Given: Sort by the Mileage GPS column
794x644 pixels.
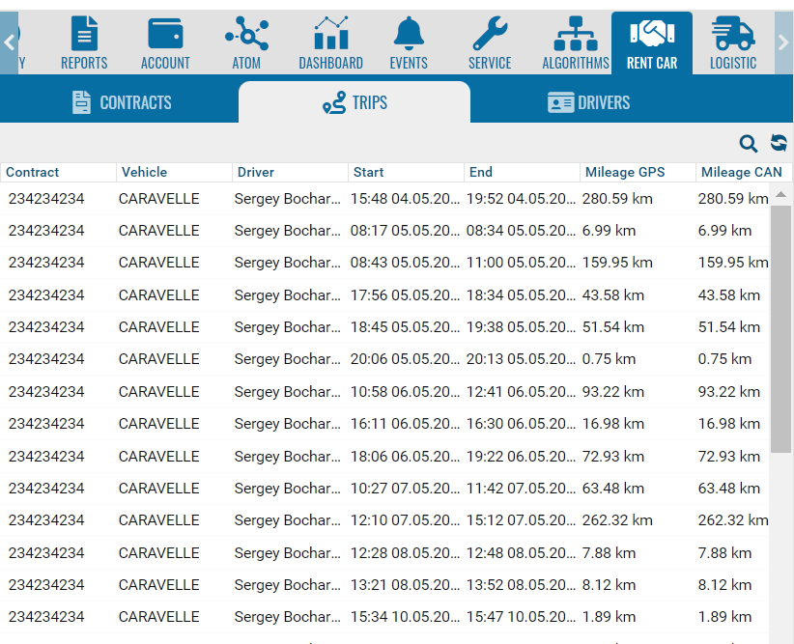Looking at the screenshot, I should pos(624,172).
